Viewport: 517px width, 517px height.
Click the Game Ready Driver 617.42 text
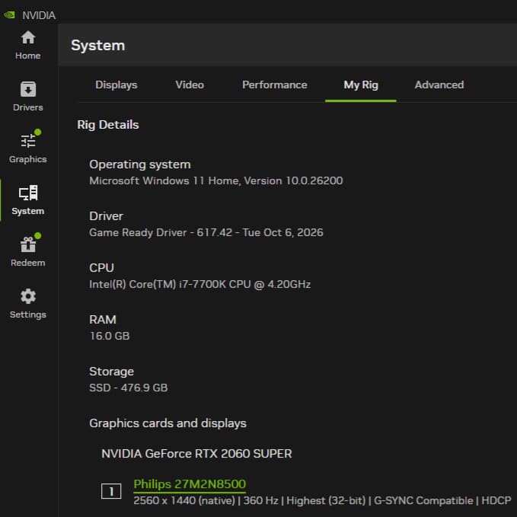[x=206, y=232]
